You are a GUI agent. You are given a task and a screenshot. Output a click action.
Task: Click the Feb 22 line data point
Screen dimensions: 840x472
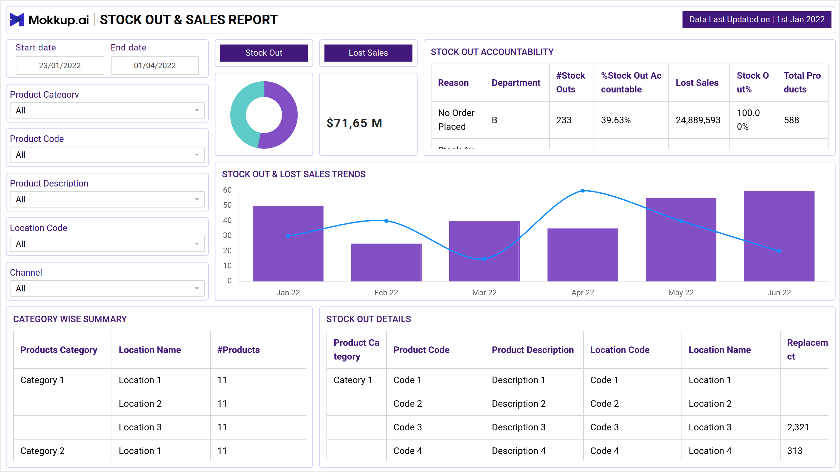(386, 221)
